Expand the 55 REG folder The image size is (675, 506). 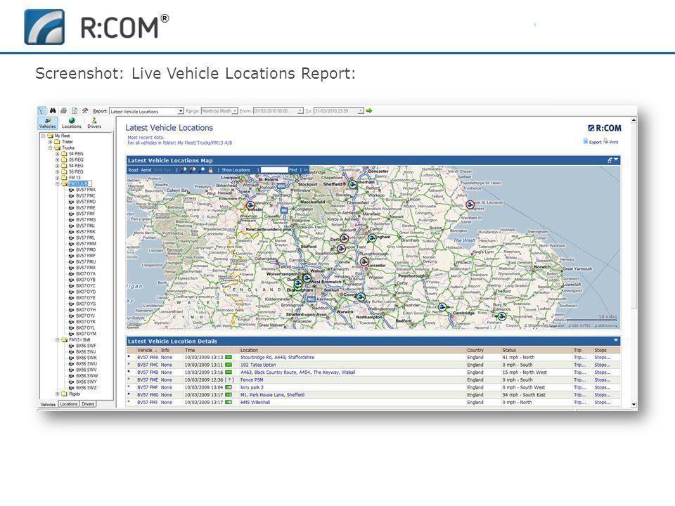click(x=57, y=171)
